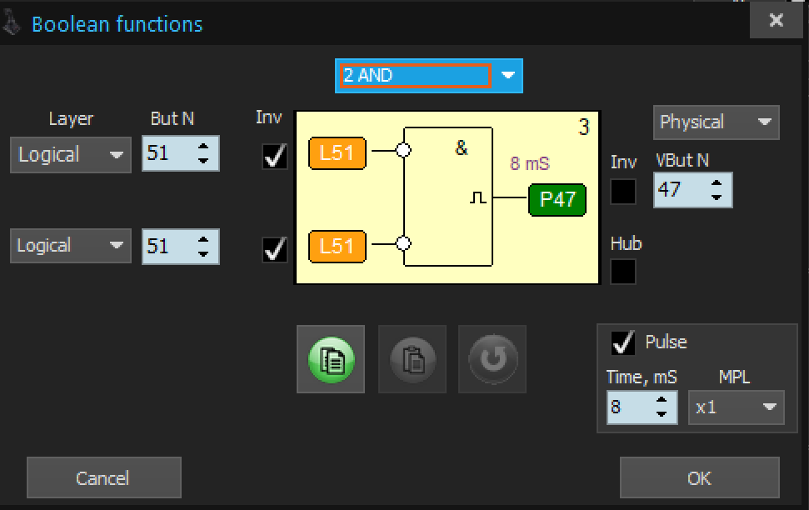
Task: Click the reset arrow icon
Action: click(x=492, y=359)
